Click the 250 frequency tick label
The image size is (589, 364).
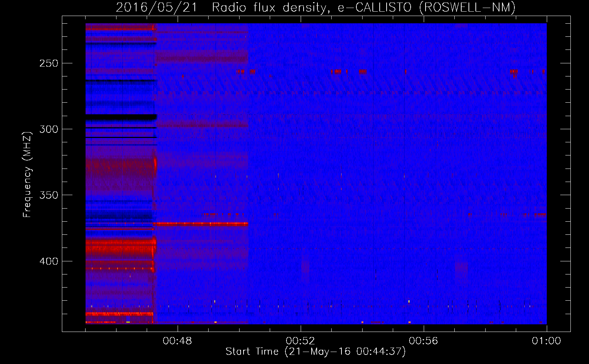[49, 63]
